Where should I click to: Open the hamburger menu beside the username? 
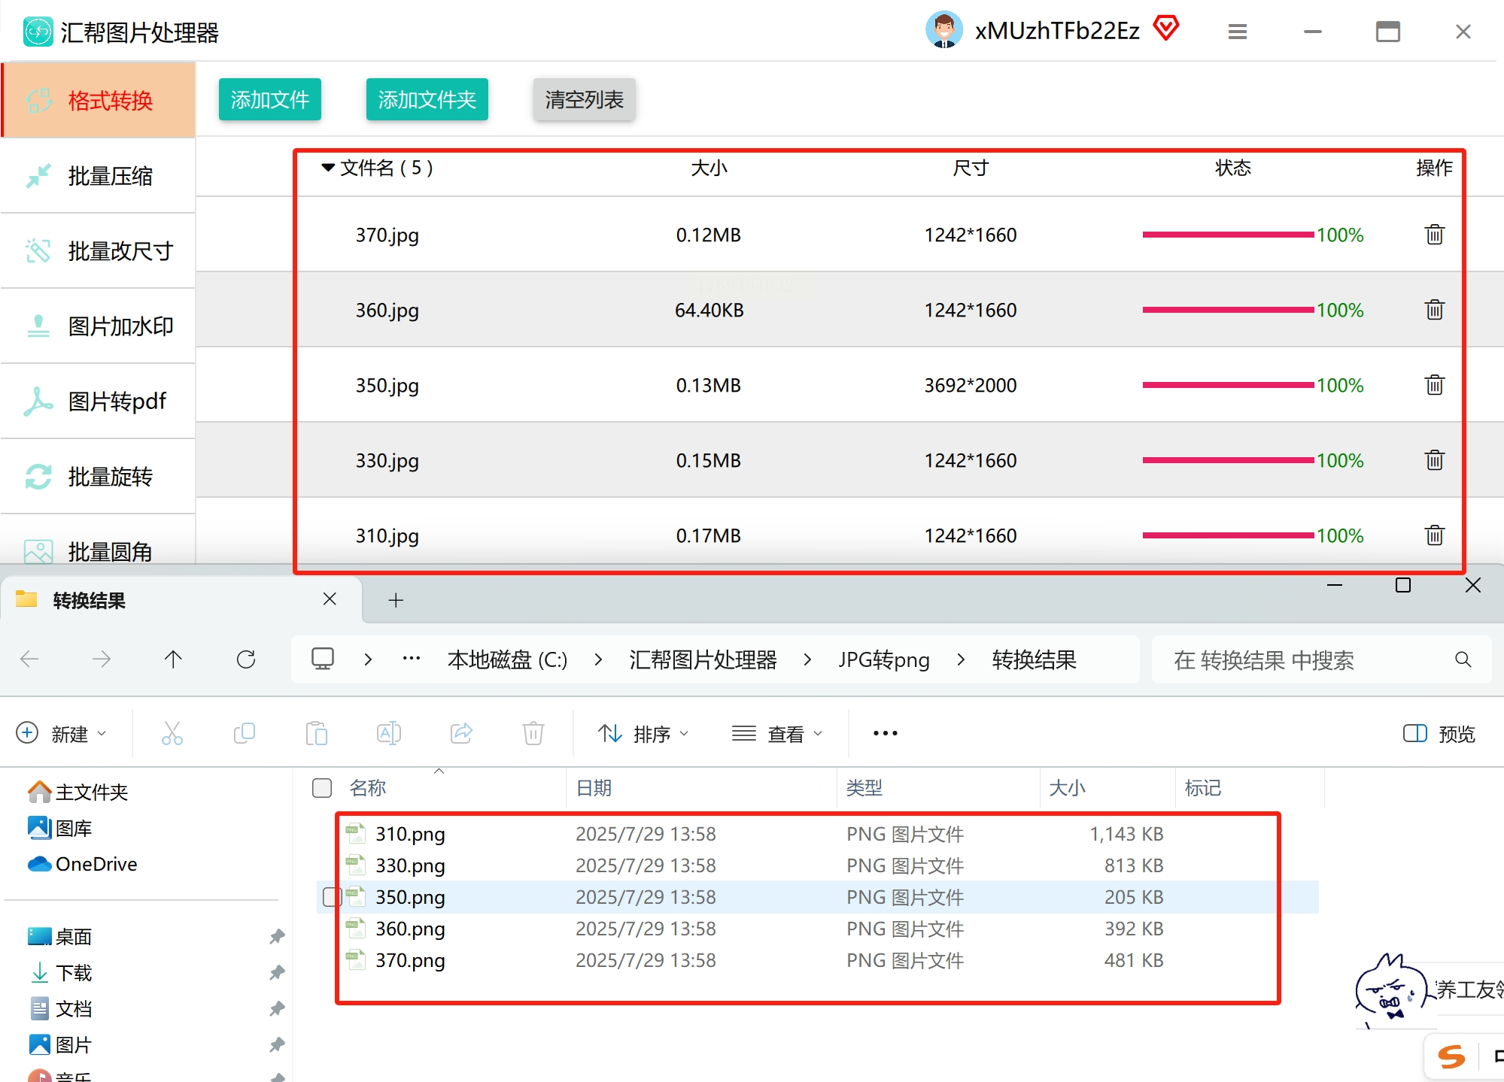[x=1237, y=32]
